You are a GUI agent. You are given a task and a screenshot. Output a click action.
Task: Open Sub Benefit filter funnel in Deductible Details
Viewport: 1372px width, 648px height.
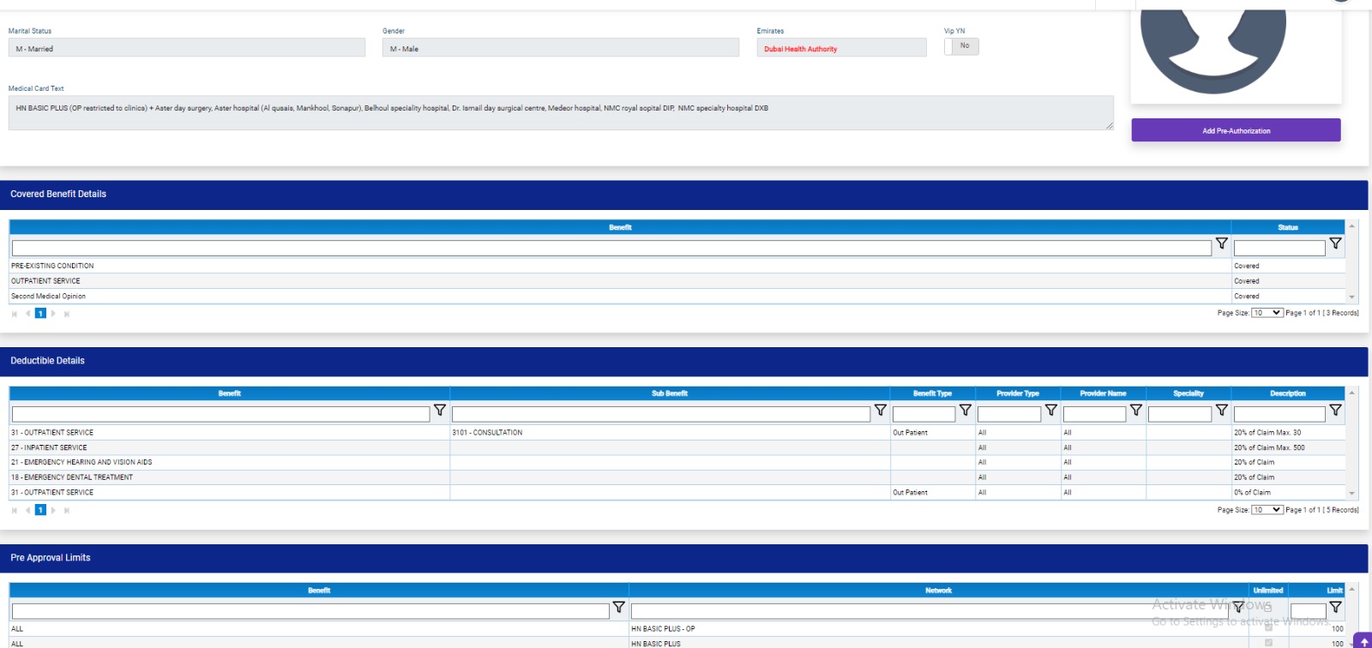(x=880, y=411)
